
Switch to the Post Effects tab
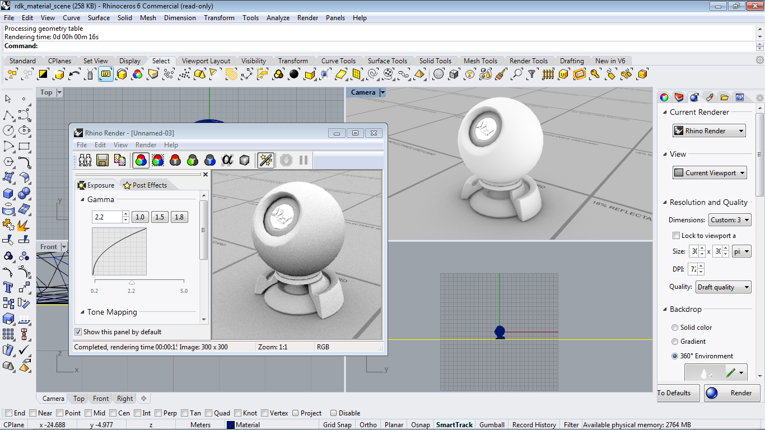pos(145,185)
